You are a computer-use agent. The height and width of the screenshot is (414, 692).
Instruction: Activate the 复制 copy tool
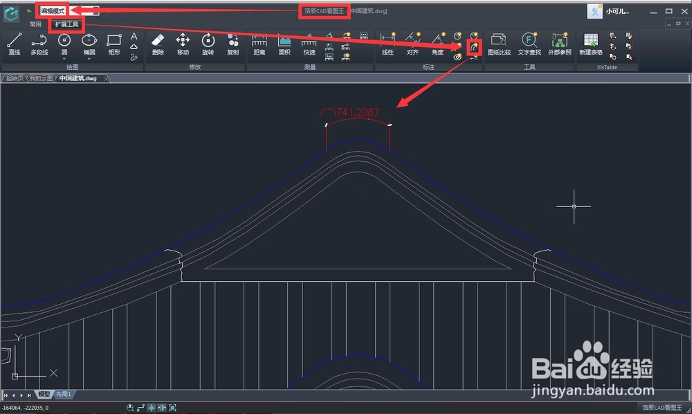(233, 44)
